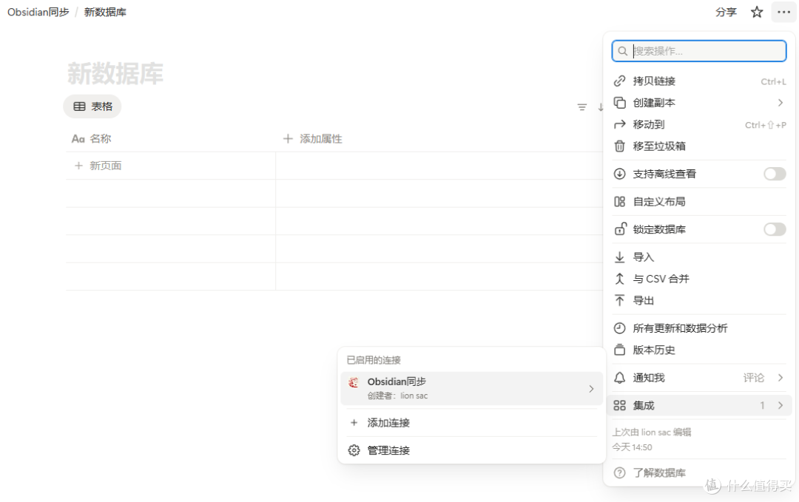Open the 表格 view tab
Screen dimensions: 799x502
click(92, 106)
